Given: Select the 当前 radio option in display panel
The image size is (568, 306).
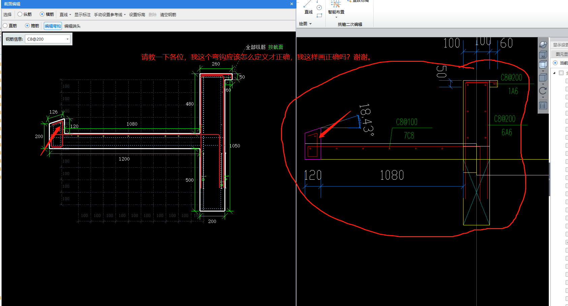Looking at the screenshot, I should (555, 63).
